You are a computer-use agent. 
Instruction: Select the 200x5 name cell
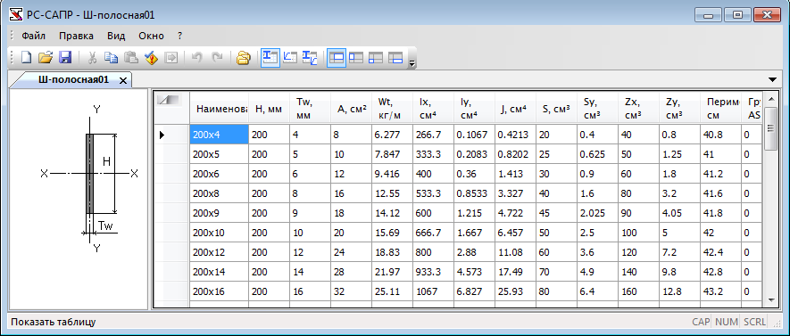[x=220, y=154]
